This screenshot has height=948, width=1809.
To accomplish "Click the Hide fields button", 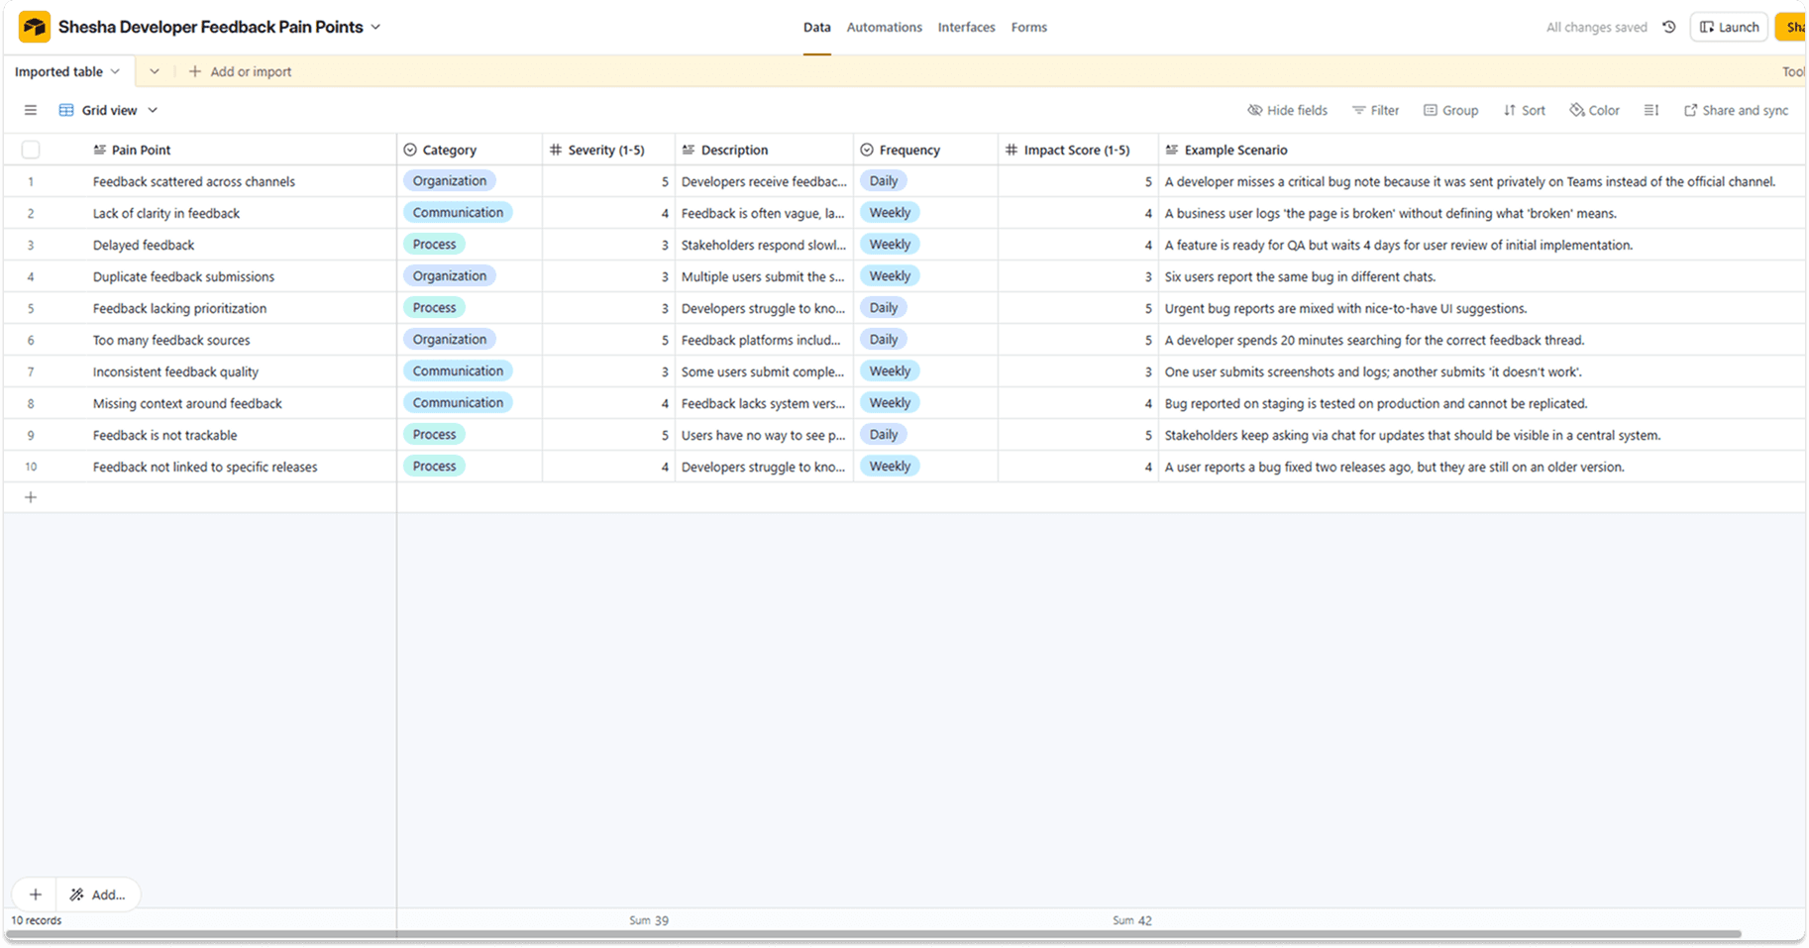I will (1287, 110).
